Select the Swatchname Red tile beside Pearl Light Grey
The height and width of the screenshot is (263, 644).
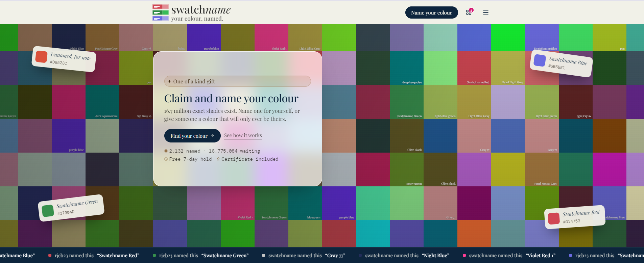coord(474,68)
